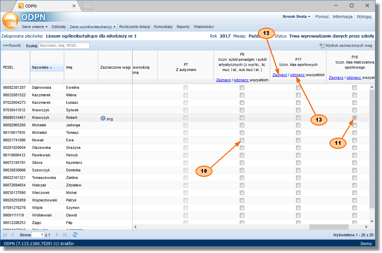Click ascending sort arrow on Nazwisko column
The height and width of the screenshot is (253, 382).
51,68
